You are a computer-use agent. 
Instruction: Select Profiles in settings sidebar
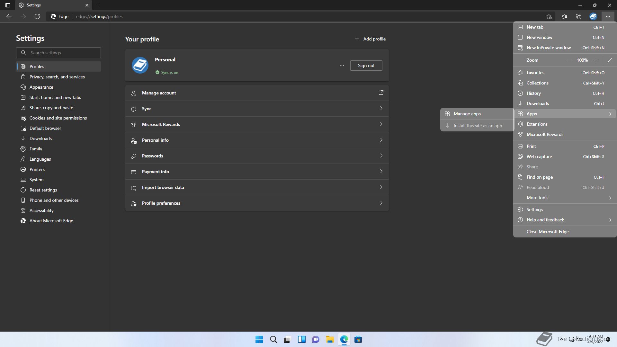click(x=58, y=67)
